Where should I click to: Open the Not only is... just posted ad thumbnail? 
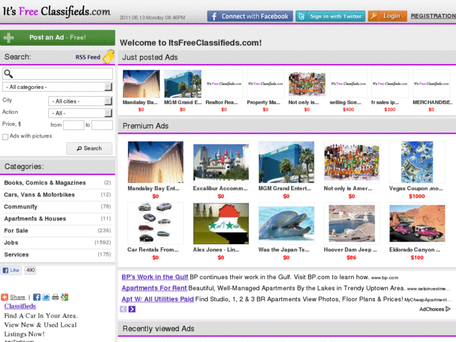[307, 84]
